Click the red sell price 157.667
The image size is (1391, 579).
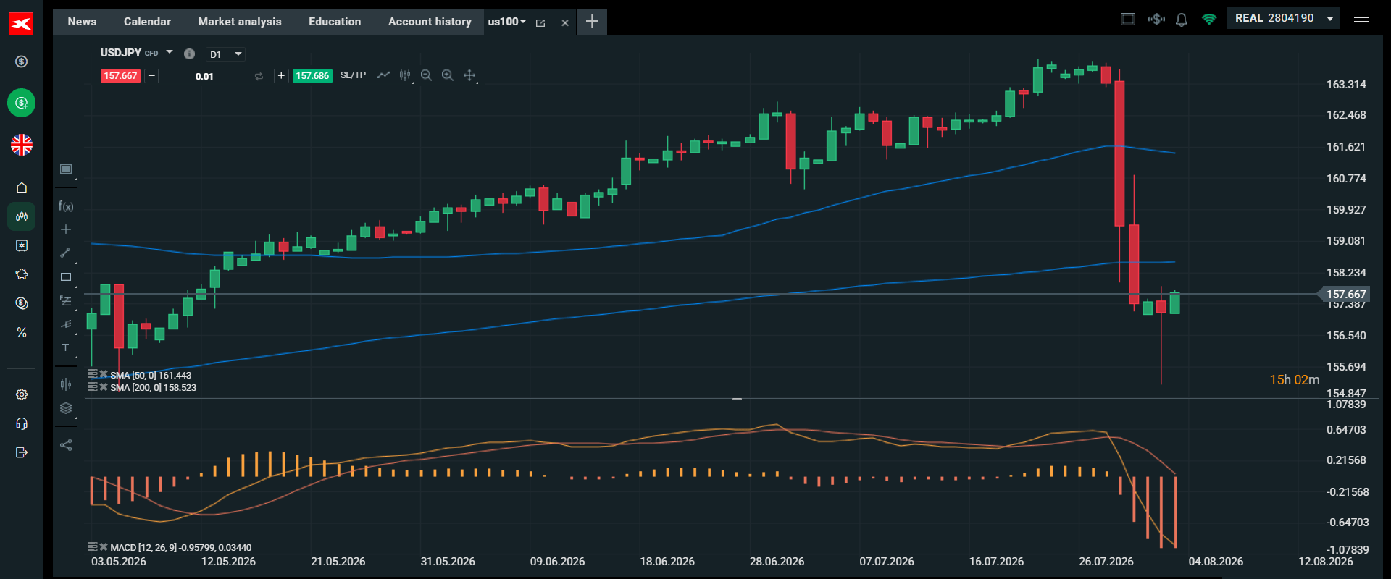[x=120, y=76]
